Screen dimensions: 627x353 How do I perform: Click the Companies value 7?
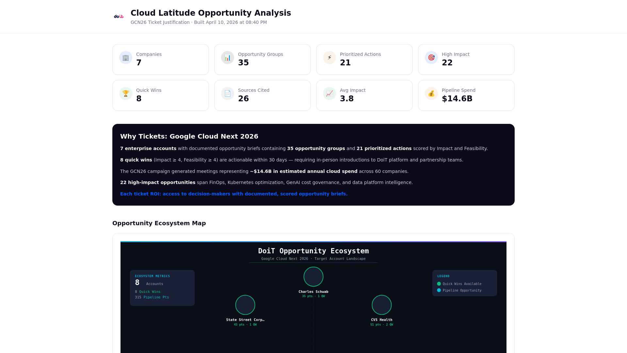(x=139, y=63)
